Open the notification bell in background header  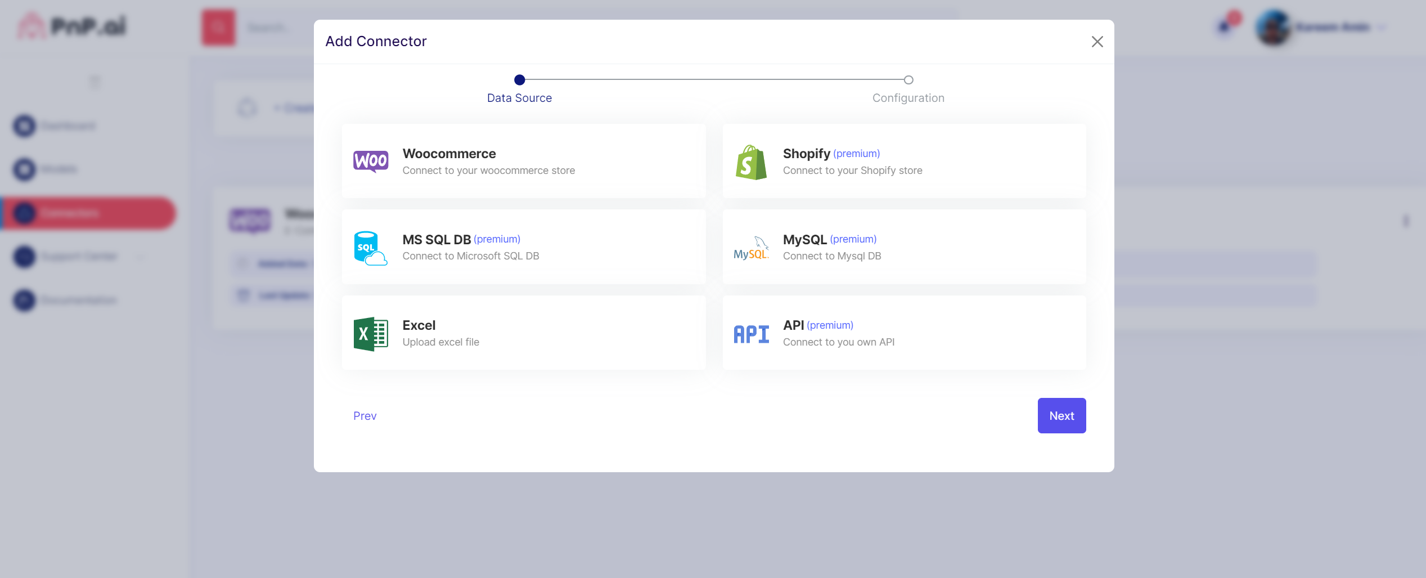pos(1224,26)
